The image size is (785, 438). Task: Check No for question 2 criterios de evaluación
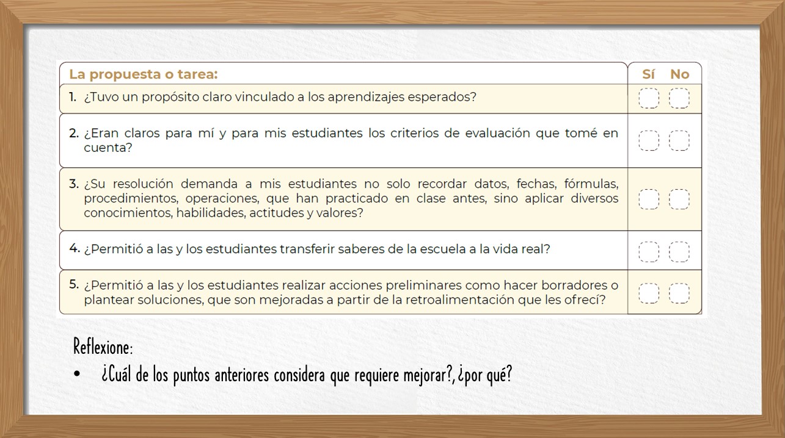point(679,140)
